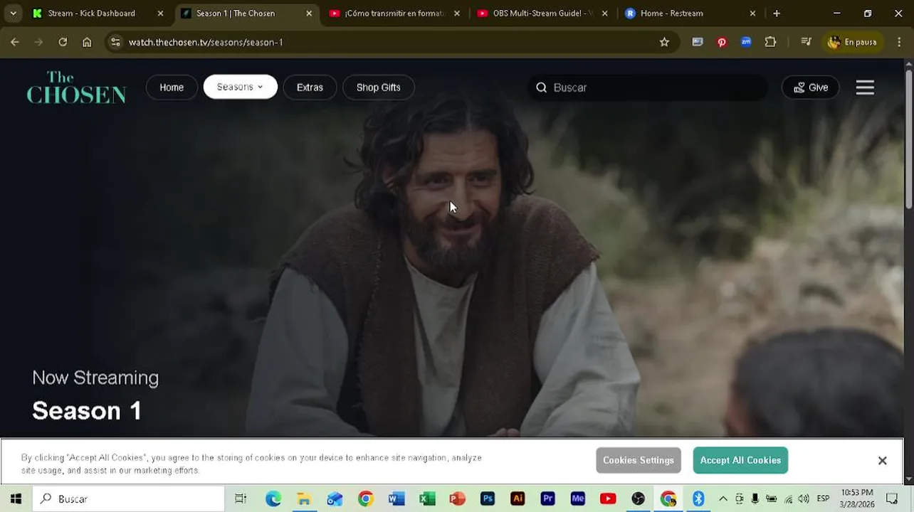Open the Windows Start menu
Screen dimensions: 914x512
click(16, 498)
